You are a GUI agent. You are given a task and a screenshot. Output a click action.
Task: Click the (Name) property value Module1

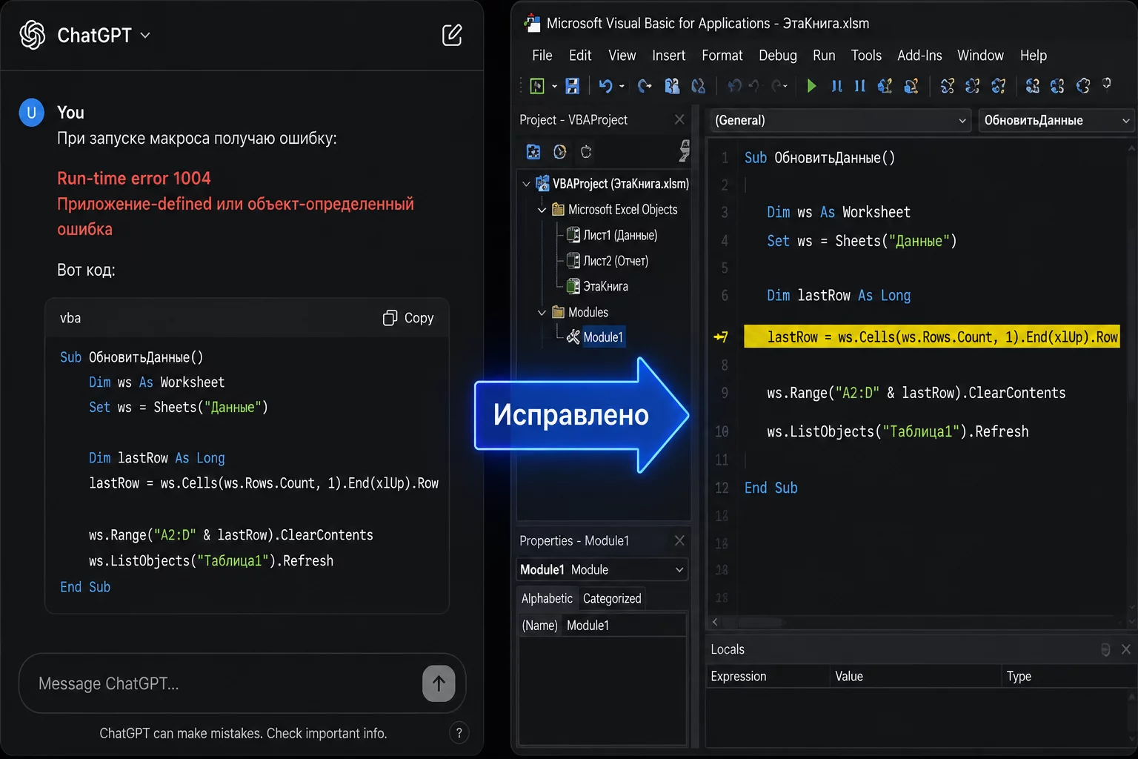(588, 626)
